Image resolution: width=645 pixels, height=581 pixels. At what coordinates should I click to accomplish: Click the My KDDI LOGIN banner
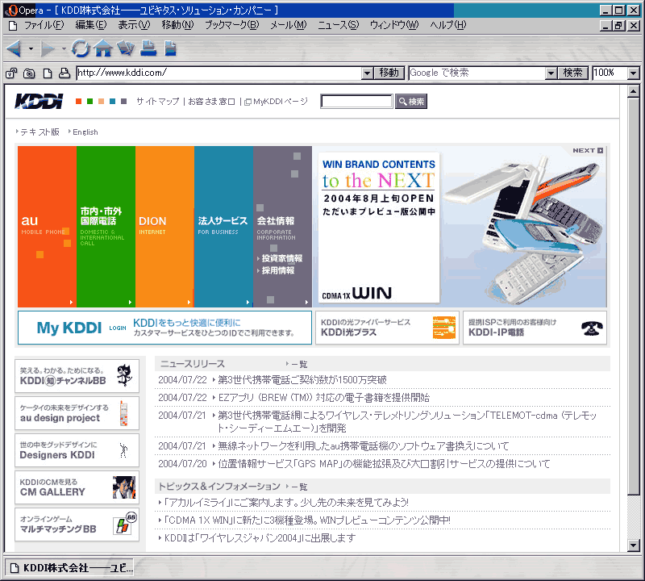[x=164, y=328]
